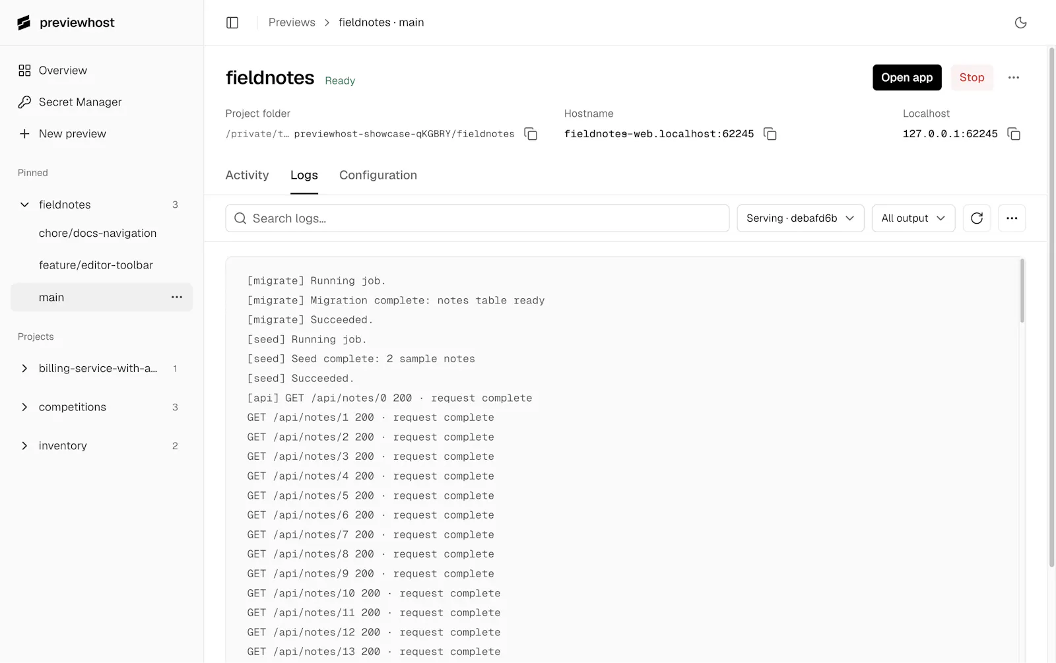Copy the hostname fieldnotes-web.localhost

770,134
